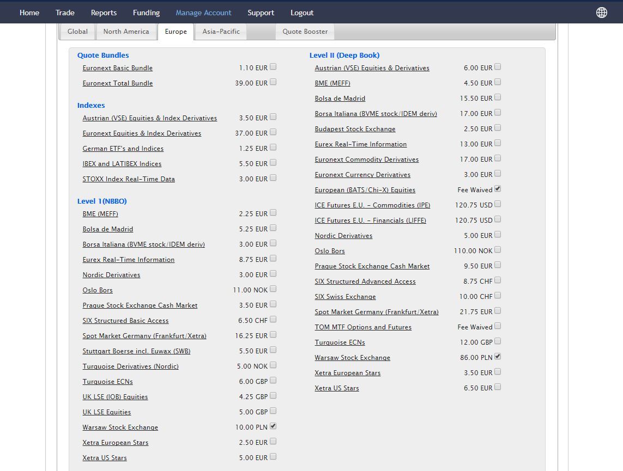This screenshot has width=623, height=471.
Task: Click the Level 1 Xetra US Stars link
Action: click(105, 458)
